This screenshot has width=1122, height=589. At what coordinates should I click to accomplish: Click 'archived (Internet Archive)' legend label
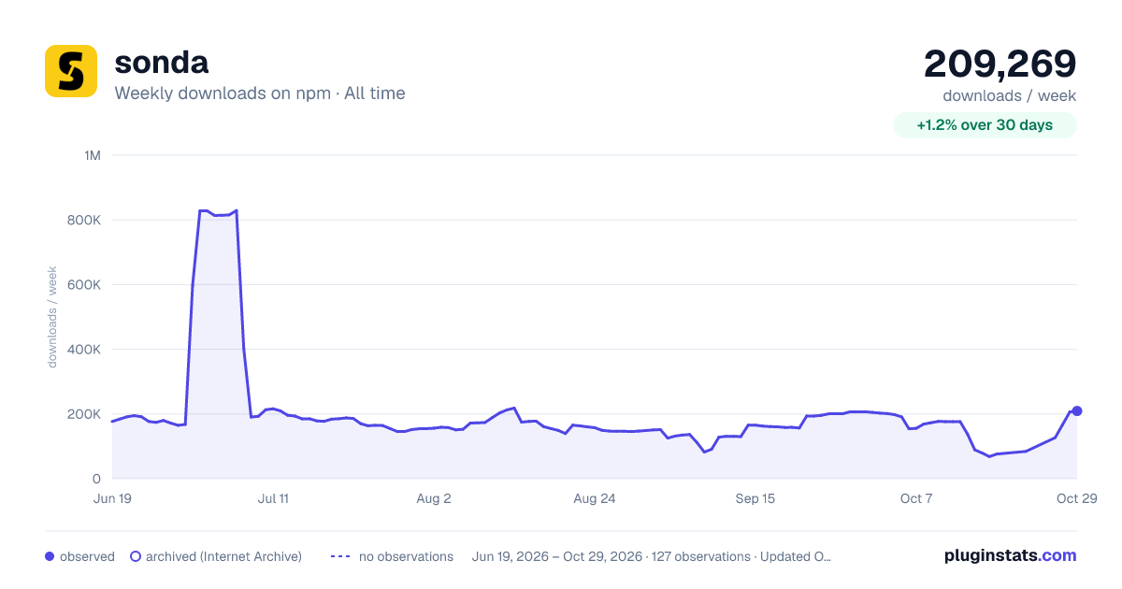coord(223,556)
